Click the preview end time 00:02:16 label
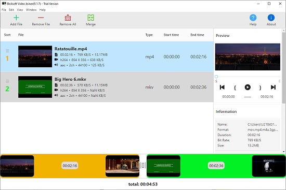Viewport: 286px width, 190px height. 267,97
